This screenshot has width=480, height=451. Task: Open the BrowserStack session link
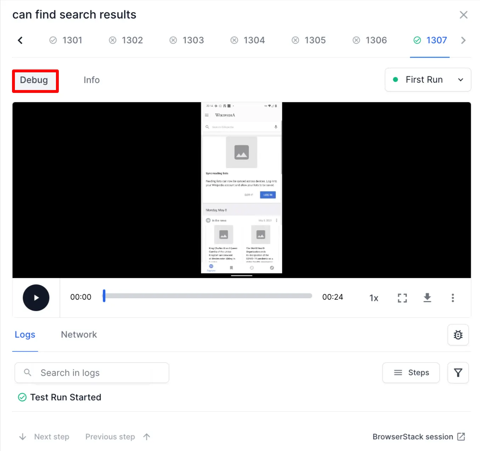[x=418, y=437]
